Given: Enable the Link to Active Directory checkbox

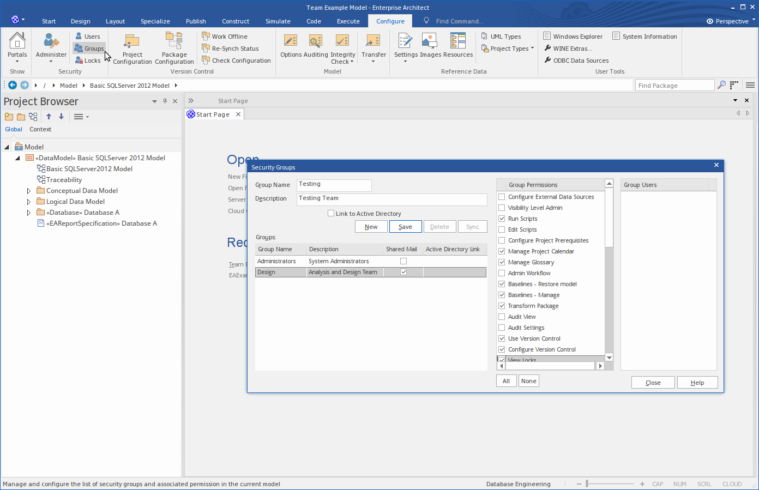Looking at the screenshot, I should pyautogui.click(x=331, y=214).
